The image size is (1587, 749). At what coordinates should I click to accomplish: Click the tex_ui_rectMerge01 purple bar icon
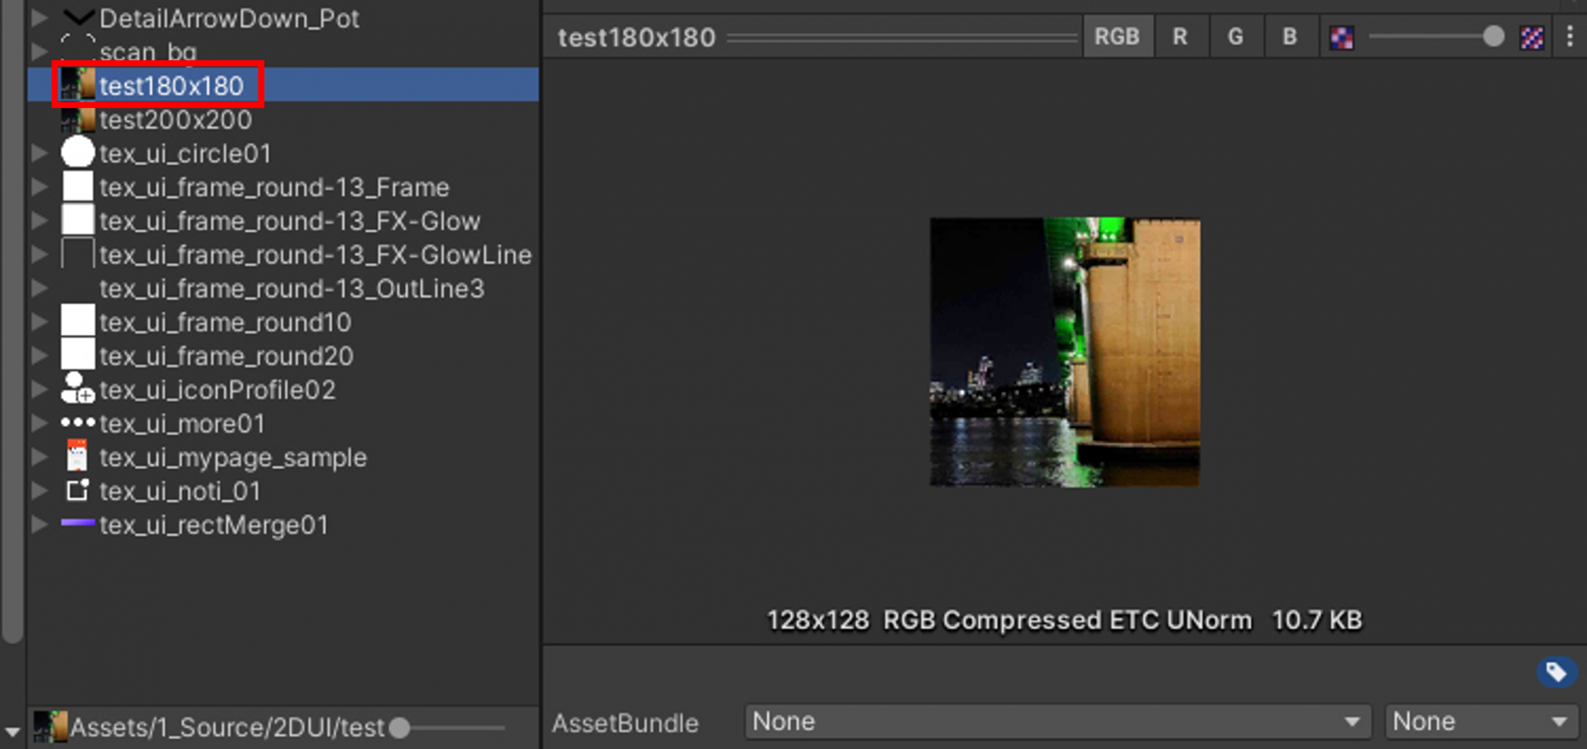coord(78,523)
